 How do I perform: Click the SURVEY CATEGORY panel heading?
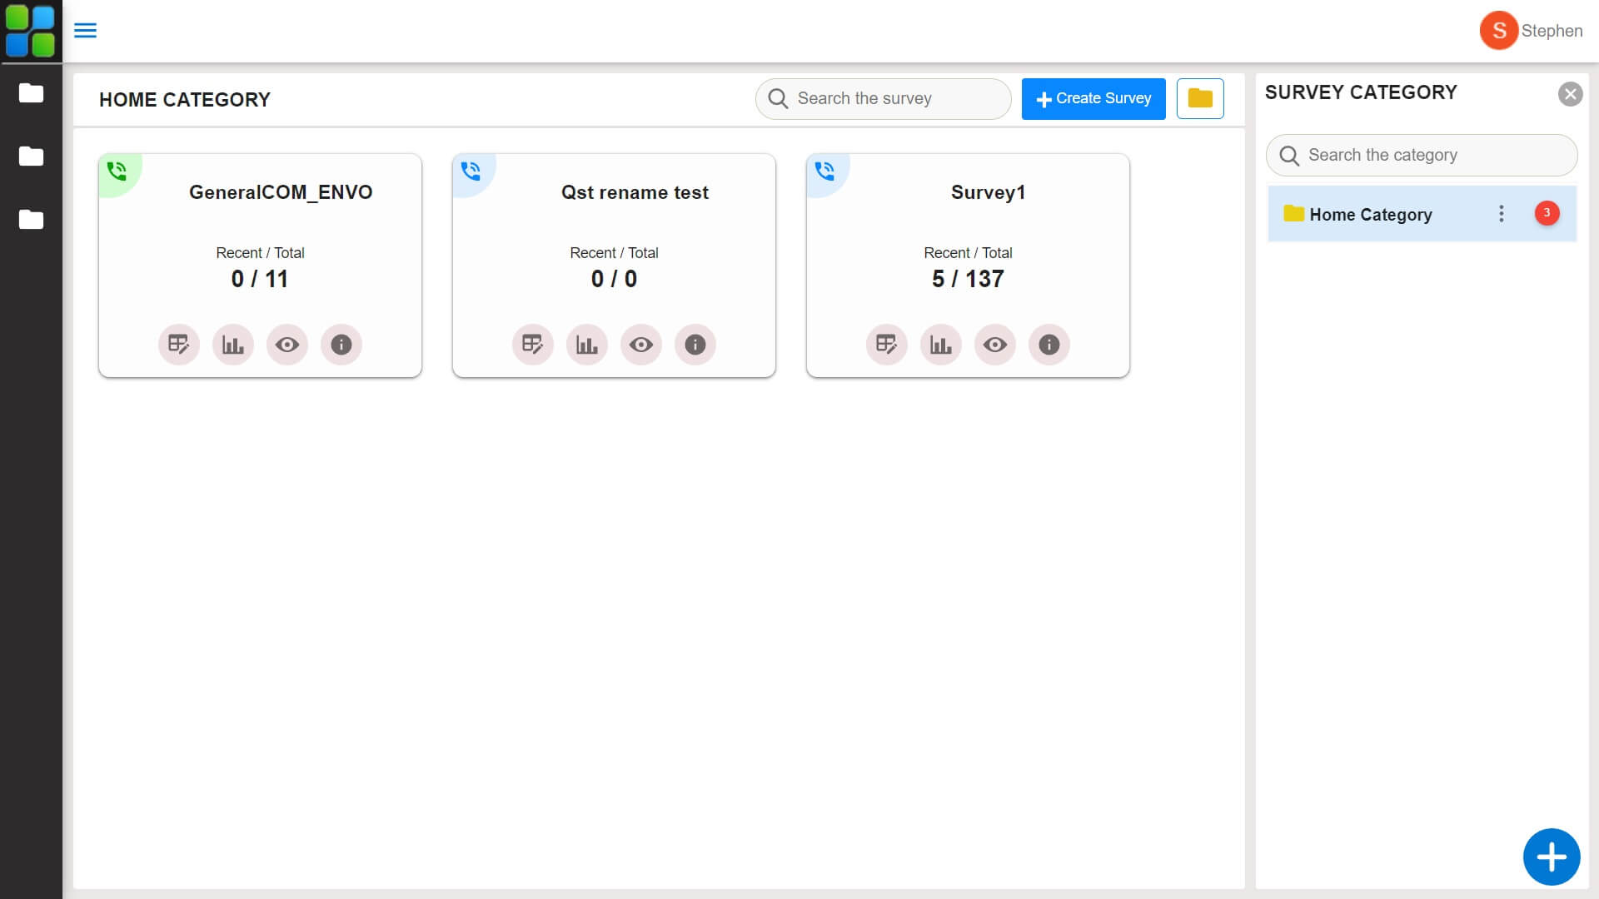tap(1361, 92)
